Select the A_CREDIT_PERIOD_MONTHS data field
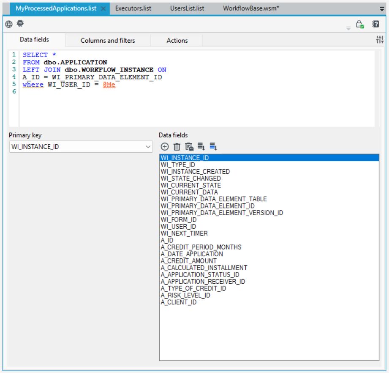The image size is (389, 373). pyautogui.click(x=269, y=247)
